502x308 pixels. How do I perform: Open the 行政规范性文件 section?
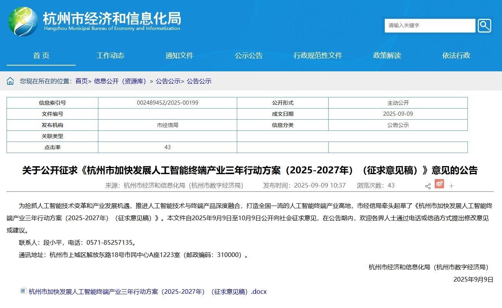pyautogui.click(x=317, y=55)
